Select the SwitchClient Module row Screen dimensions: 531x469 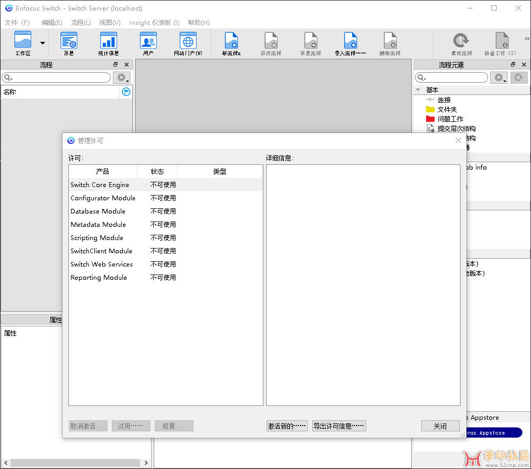pos(165,251)
